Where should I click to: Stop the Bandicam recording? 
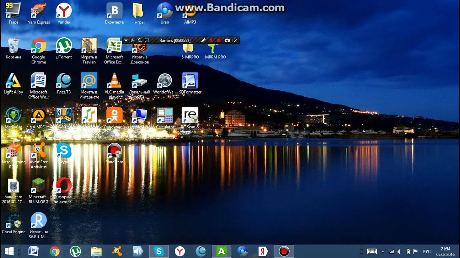[x=218, y=40]
